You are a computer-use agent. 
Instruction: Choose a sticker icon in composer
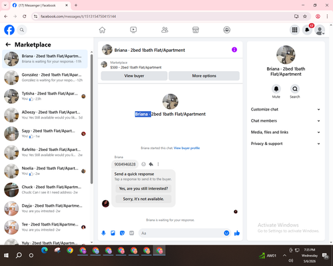click(122, 233)
